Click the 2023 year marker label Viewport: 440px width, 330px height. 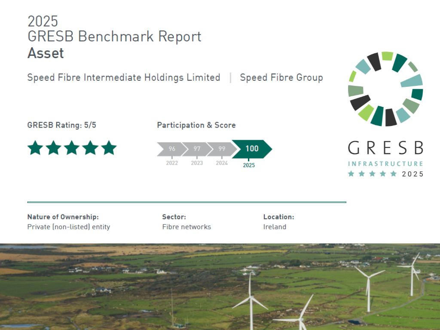click(x=197, y=163)
